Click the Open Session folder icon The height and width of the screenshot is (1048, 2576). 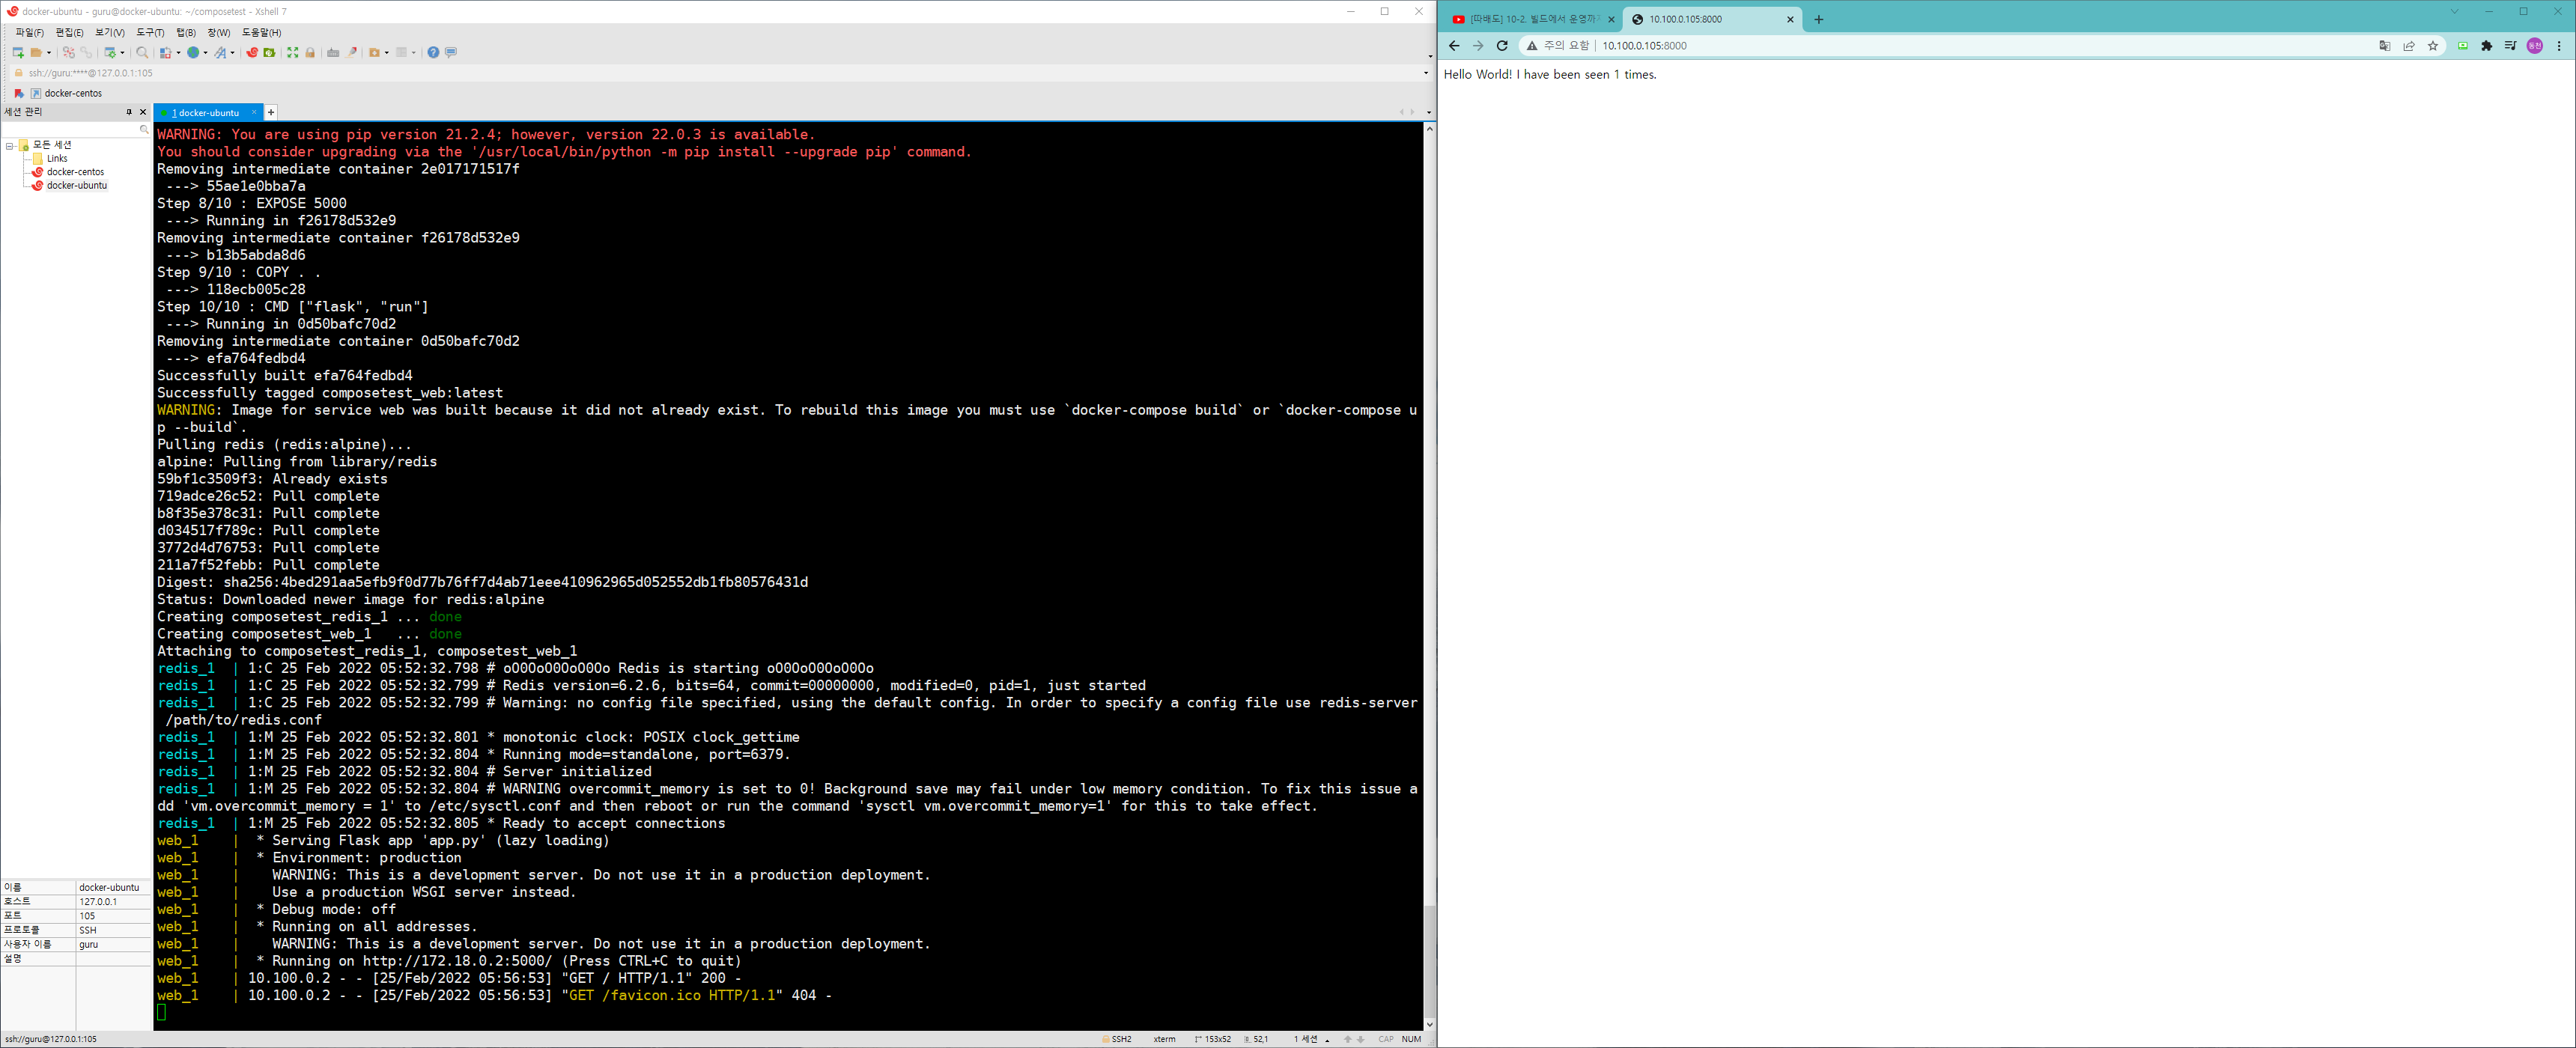coord(36,52)
